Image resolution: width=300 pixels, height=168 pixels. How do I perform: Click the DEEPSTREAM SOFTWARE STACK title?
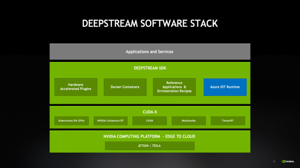click(150, 24)
